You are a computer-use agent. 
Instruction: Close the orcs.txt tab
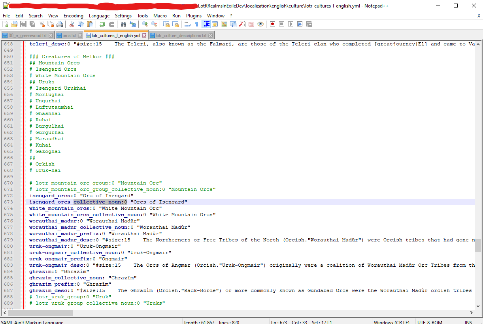(x=79, y=36)
